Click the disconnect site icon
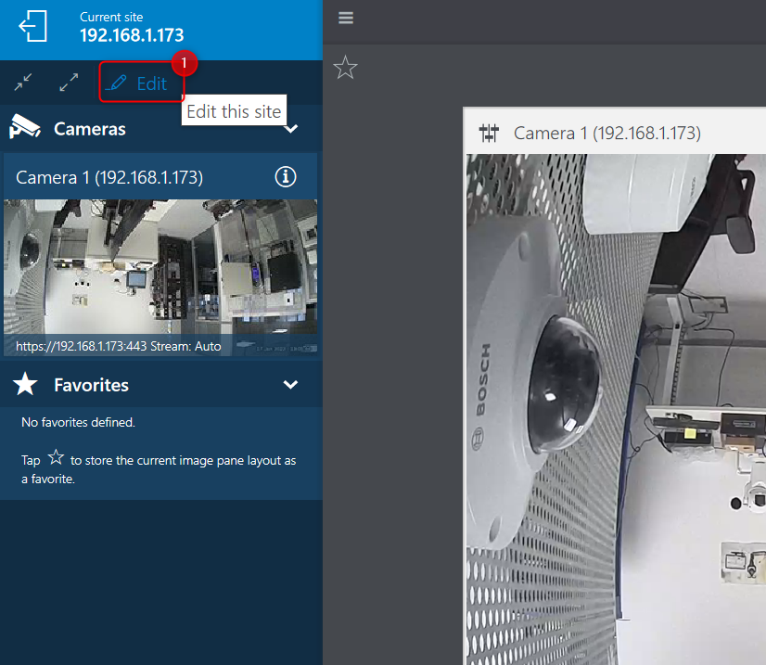This screenshot has height=665, width=766. [x=32, y=26]
